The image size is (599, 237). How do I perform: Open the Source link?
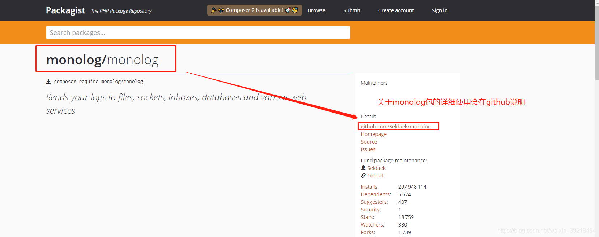click(x=369, y=142)
